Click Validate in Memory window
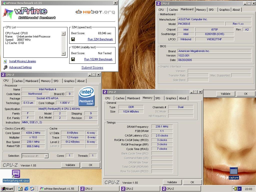This screenshot has width=256, height=192. point(172,182)
